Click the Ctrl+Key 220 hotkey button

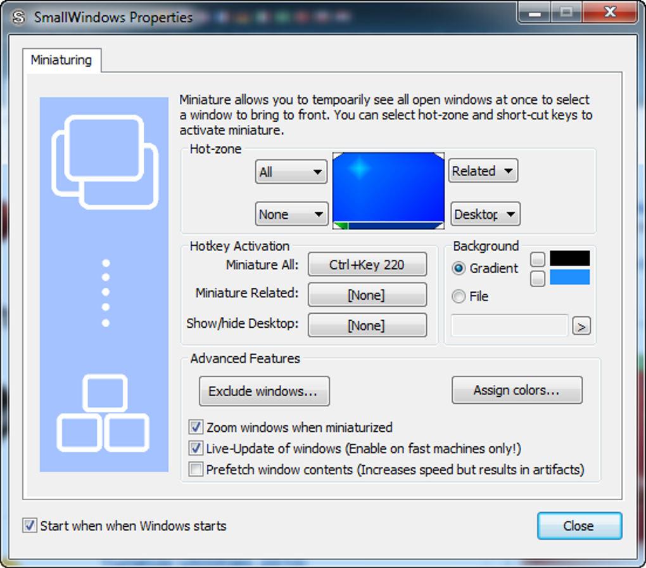tap(367, 264)
